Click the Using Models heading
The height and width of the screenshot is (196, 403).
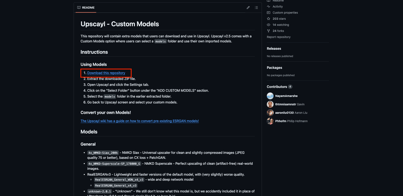coord(94,64)
